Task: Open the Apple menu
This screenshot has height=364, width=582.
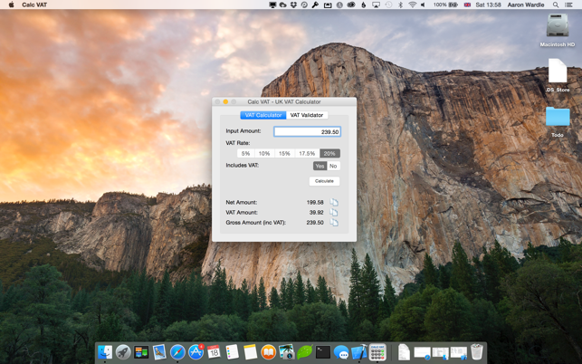Action: click(x=11, y=5)
